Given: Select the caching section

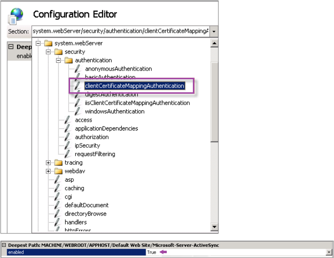Looking at the screenshot, I should pos(74,188).
